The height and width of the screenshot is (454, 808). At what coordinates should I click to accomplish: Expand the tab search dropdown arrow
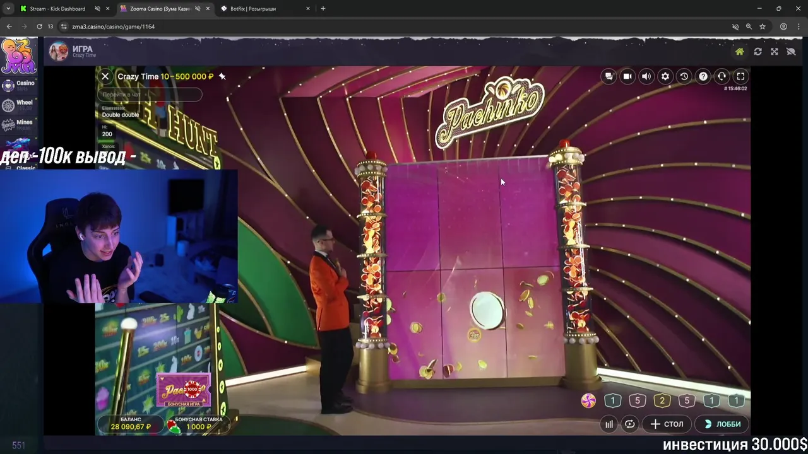(x=8, y=9)
